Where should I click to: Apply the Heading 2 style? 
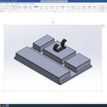coord(30,7)
